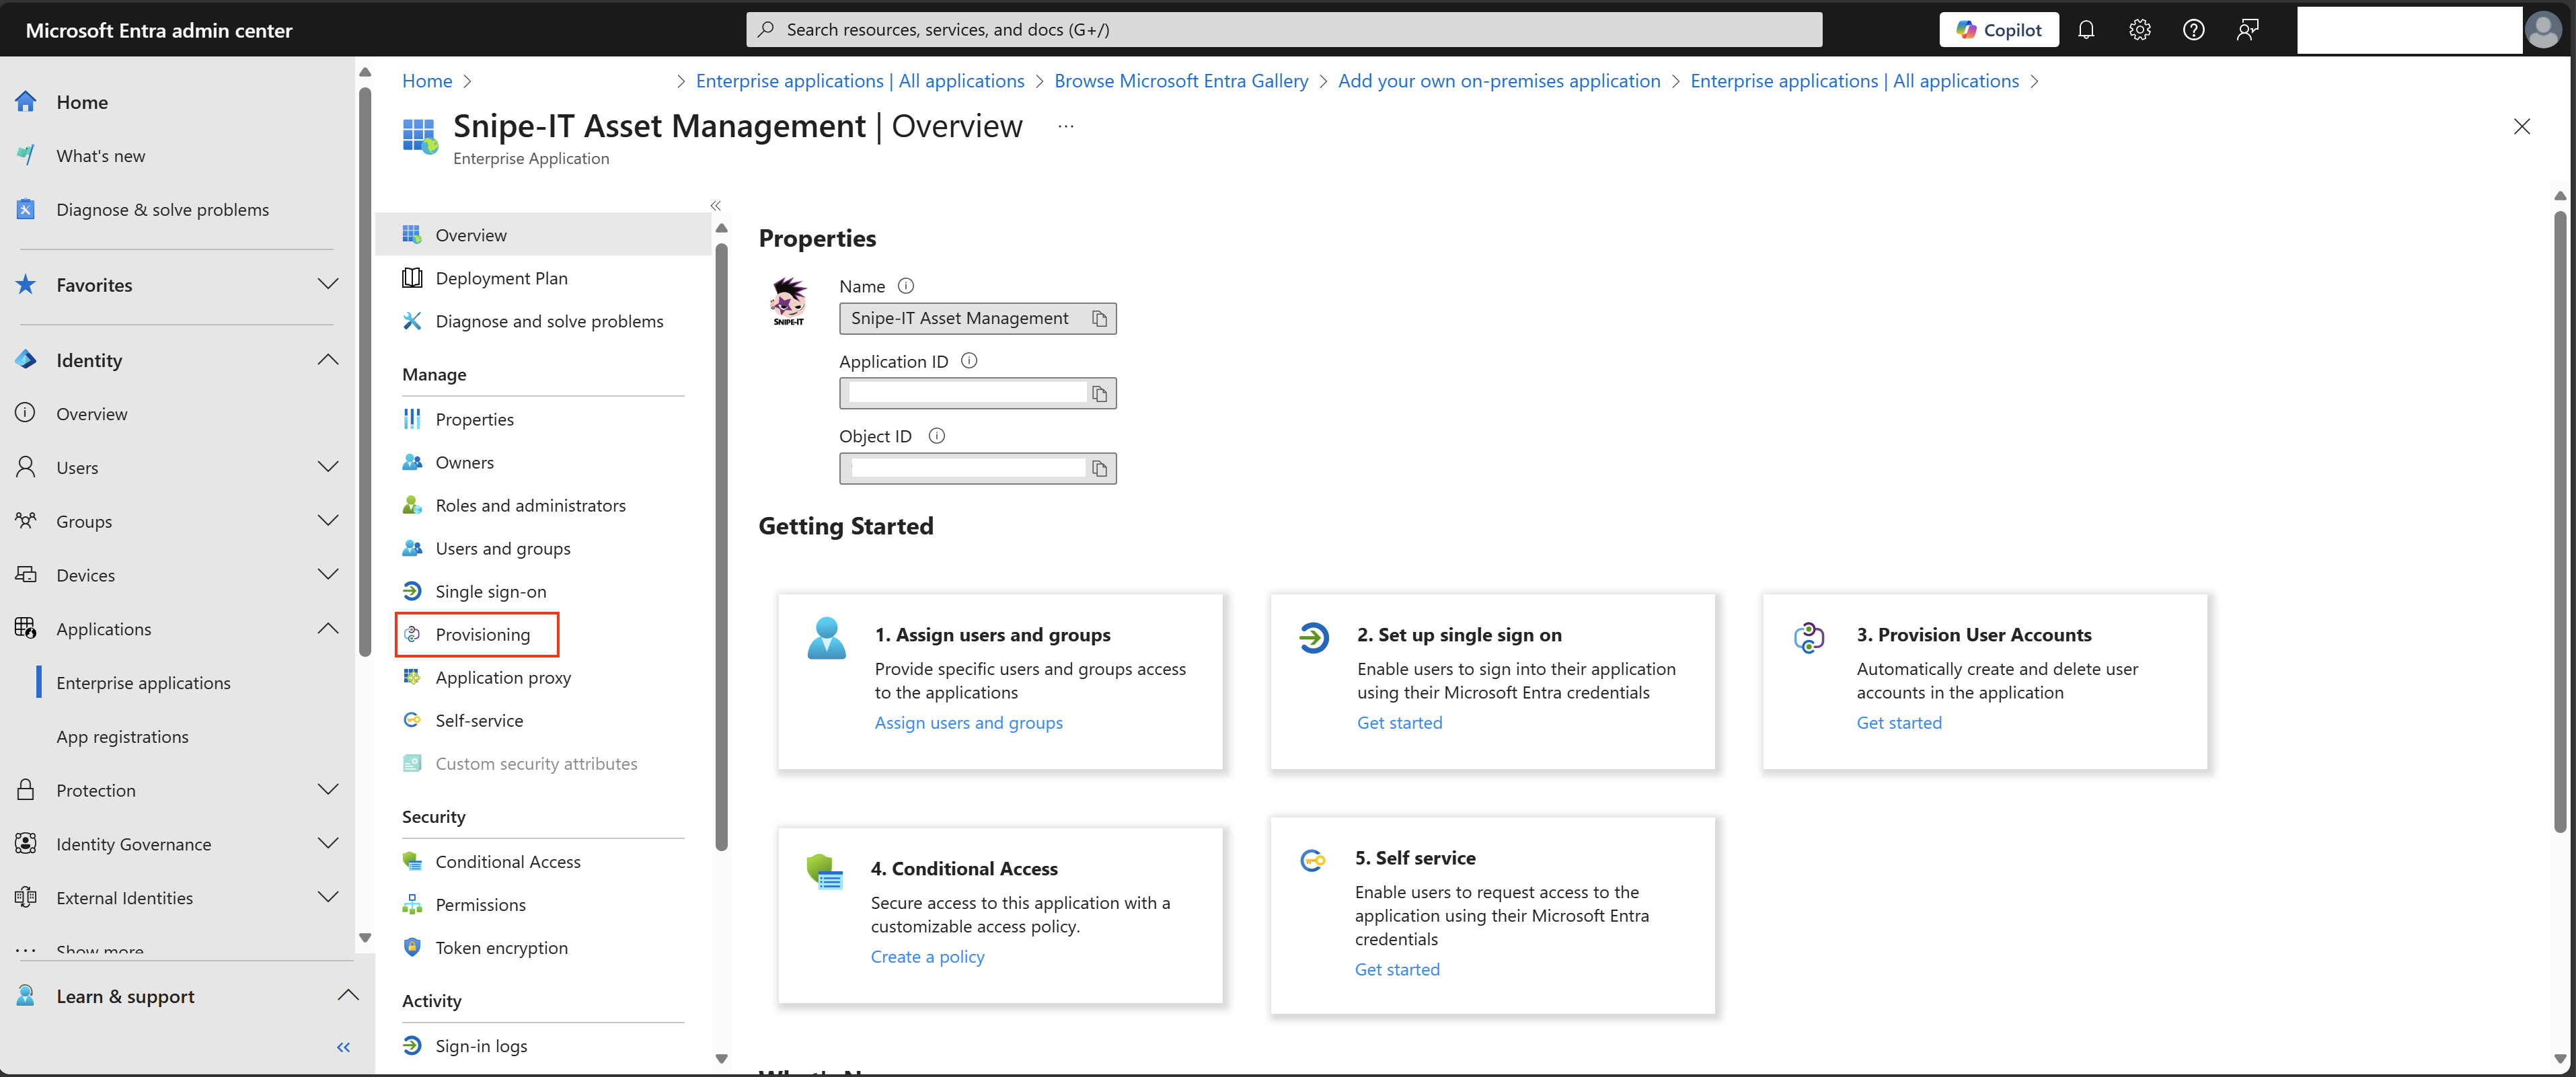Viewport: 2576px width, 1077px height.
Task: Show info tooltip for Application ID
Action: pyautogui.click(x=968, y=361)
